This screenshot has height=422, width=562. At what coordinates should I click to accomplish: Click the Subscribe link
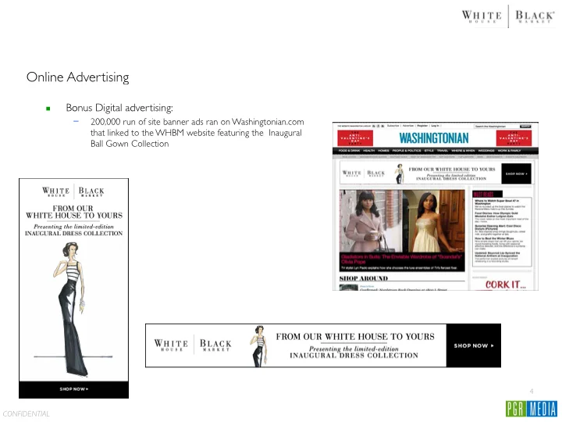tap(393, 126)
